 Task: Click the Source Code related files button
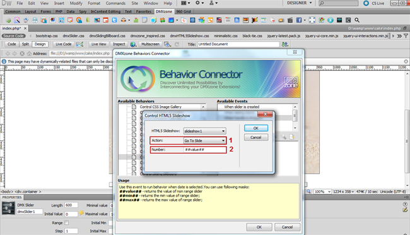tap(14, 36)
